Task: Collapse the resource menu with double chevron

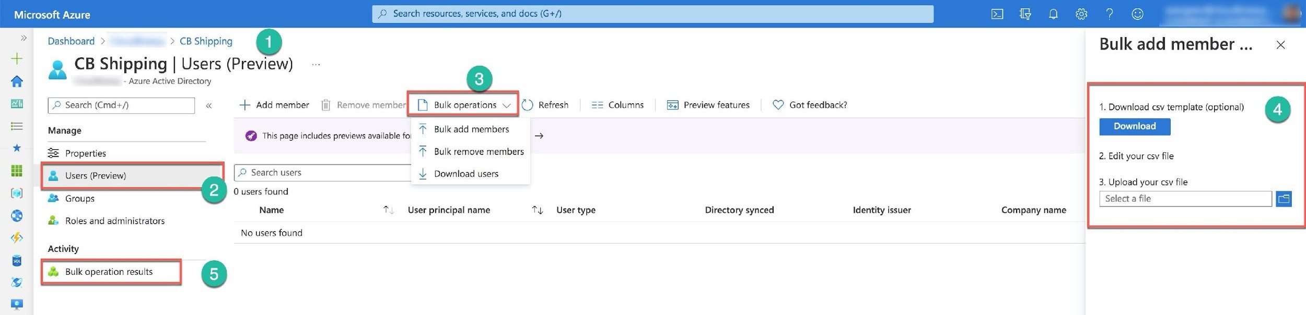Action: pos(209,105)
